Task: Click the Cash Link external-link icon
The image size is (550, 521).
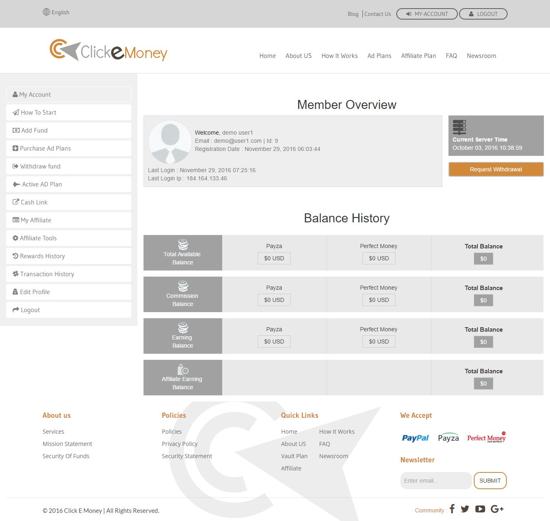Action: pyautogui.click(x=16, y=202)
